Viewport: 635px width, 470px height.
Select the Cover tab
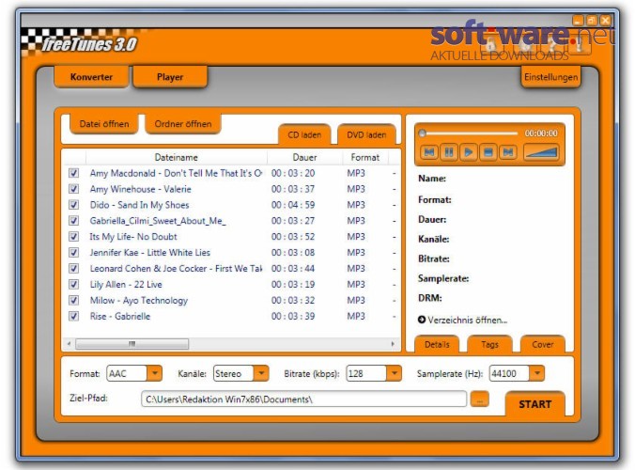pyautogui.click(x=543, y=344)
